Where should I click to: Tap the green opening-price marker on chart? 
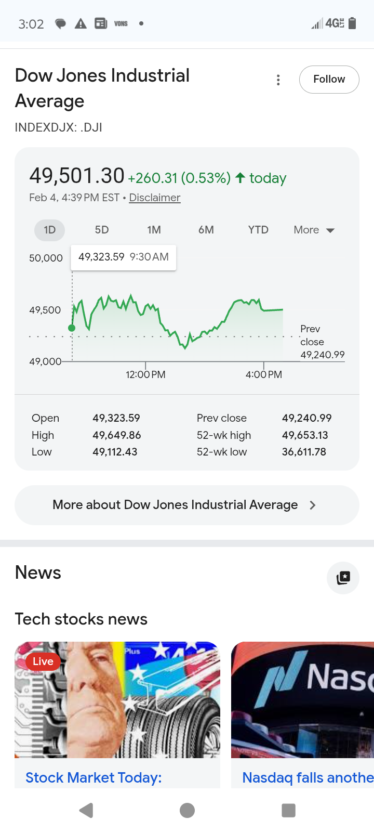tap(72, 328)
